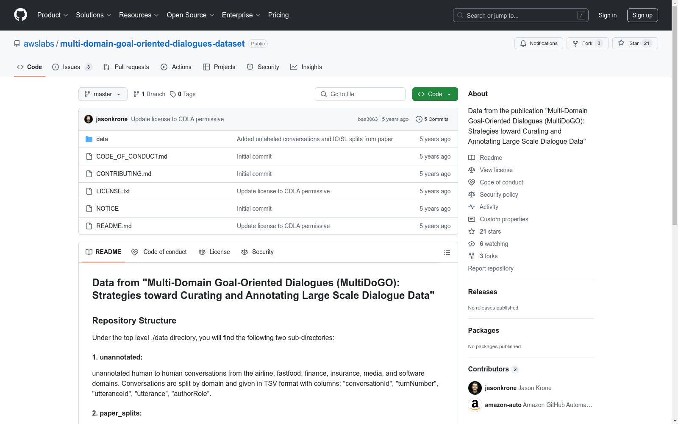Image resolution: width=678 pixels, height=424 pixels.
Task: Click jasonkrone avatar in commit bar
Action: tap(89, 119)
